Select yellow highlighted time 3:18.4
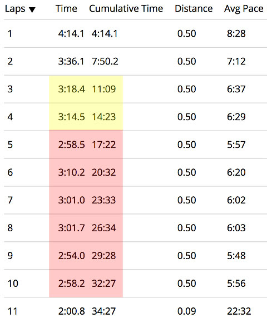 (x=71, y=89)
